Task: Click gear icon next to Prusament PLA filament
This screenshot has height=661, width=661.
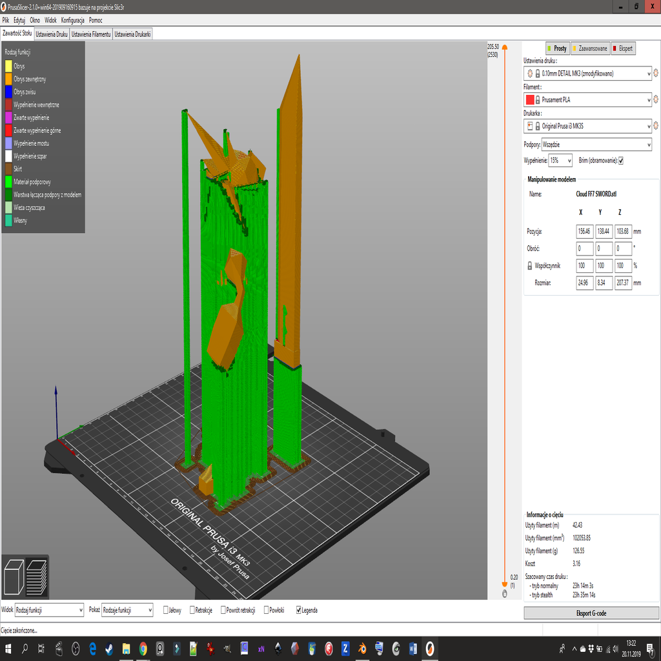Action: click(x=656, y=99)
